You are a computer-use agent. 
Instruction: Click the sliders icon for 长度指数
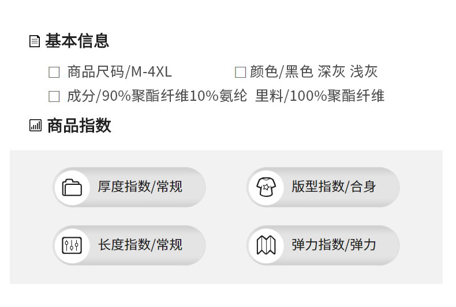pyautogui.click(x=72, y=245)
